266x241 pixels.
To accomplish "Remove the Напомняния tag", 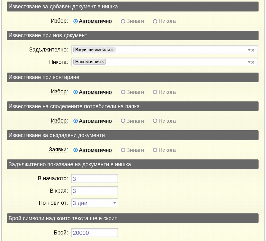I will click(103, 62).
